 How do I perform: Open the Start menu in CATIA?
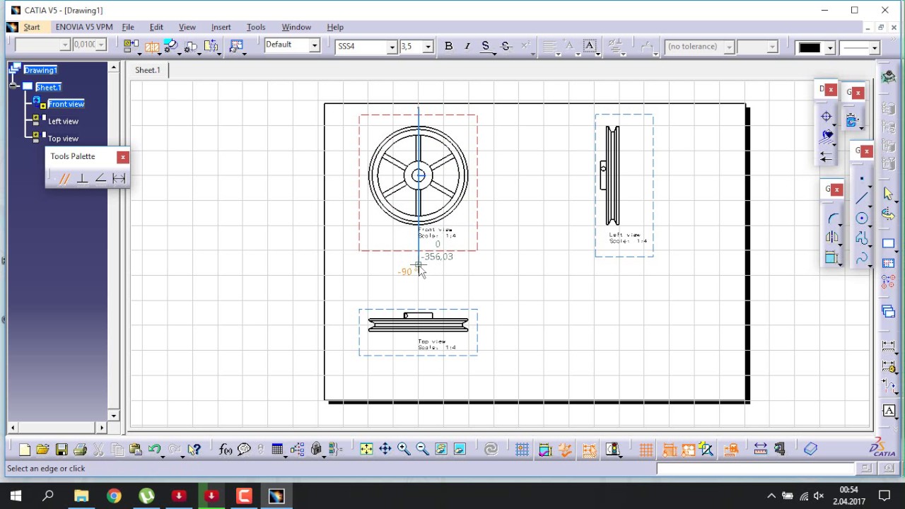[32, 27]
